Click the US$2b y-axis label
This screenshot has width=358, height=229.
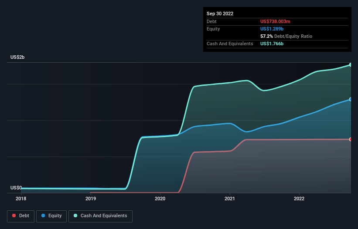click(x=17, y=57)
